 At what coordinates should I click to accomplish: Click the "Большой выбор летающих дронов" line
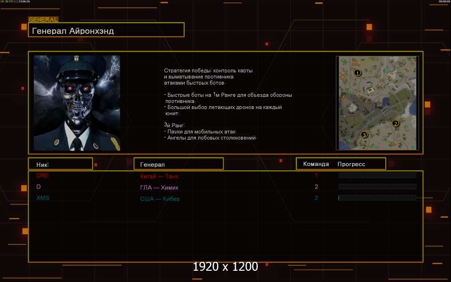(223, 107)
